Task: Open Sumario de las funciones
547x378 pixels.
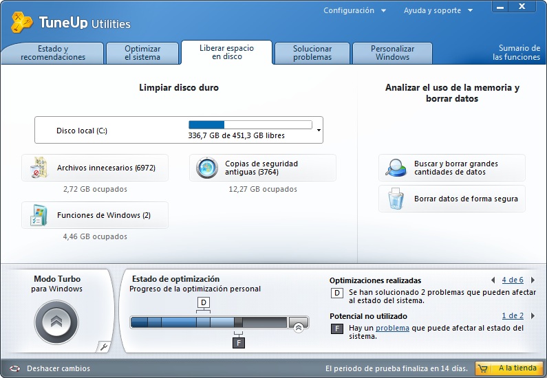Action: (x=516, y=53)
